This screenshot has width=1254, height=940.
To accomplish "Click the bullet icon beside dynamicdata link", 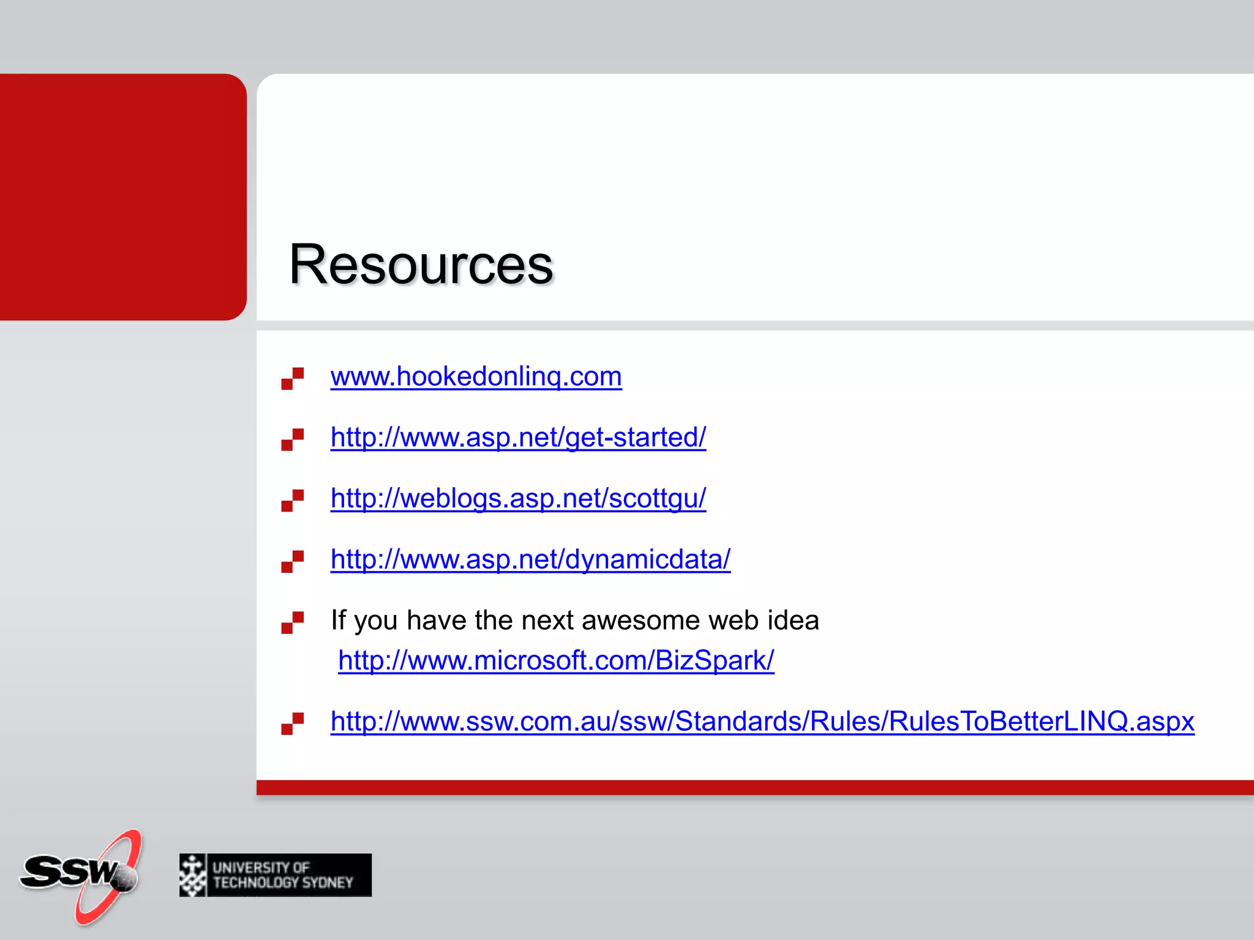I will [x=293, y=561].
